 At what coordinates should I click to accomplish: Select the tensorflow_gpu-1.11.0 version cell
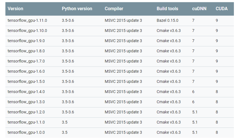[x=27, y=20]
